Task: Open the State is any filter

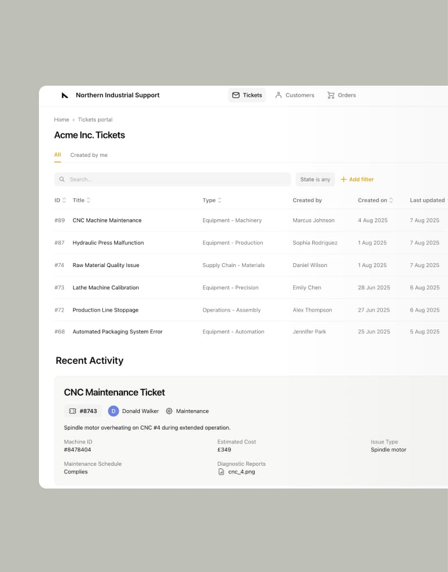Action: [315, 179]
